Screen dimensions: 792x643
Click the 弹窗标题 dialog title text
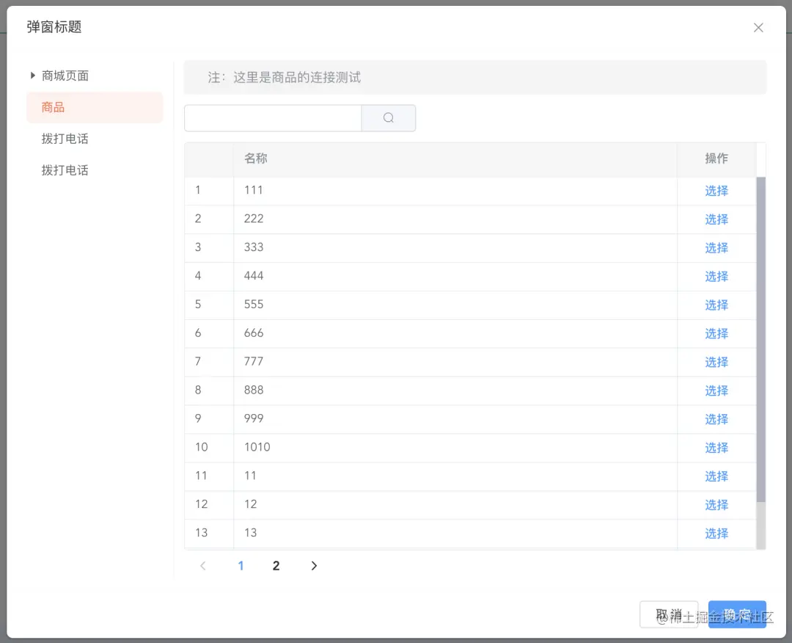tap(54, 26)
